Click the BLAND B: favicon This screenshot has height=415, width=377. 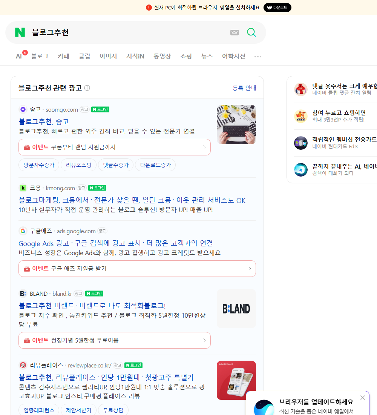[23, 294]
